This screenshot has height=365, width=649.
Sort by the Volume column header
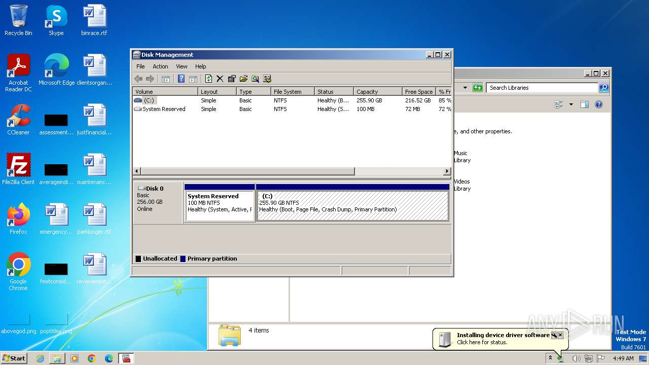point(165,92)
